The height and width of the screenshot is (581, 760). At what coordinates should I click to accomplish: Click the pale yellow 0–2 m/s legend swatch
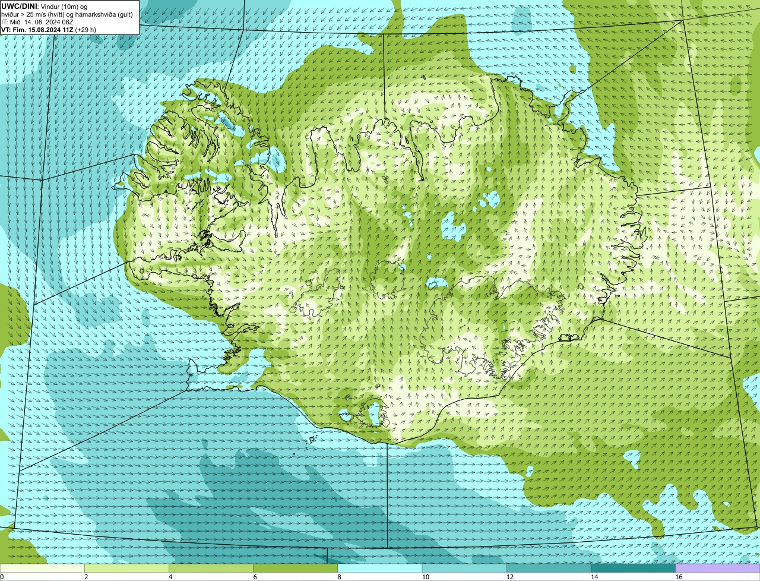click(x=42, y=568)
